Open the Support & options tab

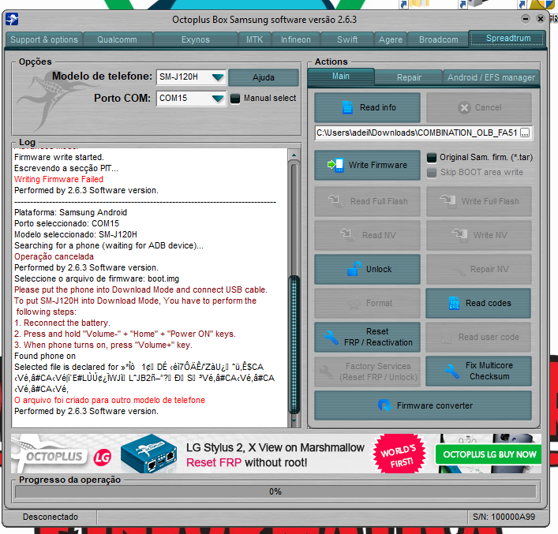[44, 39]
